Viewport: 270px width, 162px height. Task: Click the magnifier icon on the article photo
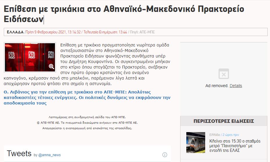tap(51, 66)
